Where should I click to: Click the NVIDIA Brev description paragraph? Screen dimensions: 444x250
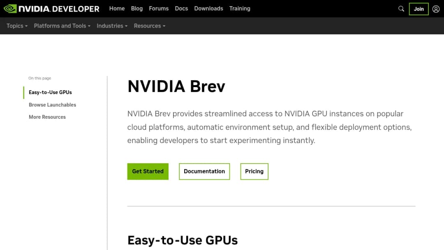pos(269,127)
